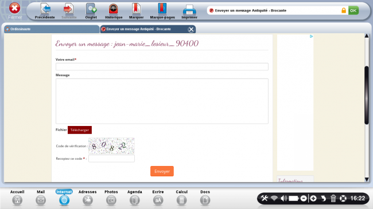Click the Wi-Fi status icon
373x209 pixels.
(x=274, y=198)
